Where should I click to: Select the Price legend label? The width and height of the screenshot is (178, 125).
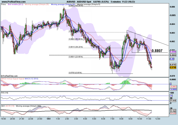(x=3, y=4)
